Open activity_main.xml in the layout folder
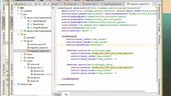Image resolution: width=171 pixels, height=96 pixels. (38, 44)
